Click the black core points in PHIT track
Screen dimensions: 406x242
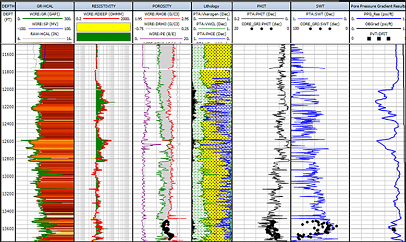click(x=270, y=227)
